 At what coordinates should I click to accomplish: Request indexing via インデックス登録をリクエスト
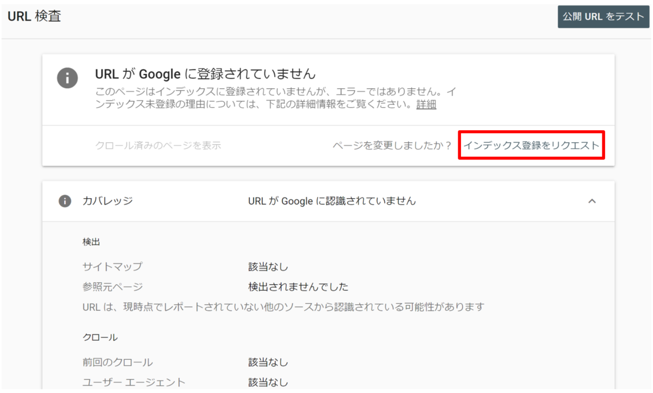click(x=531, y=145)
